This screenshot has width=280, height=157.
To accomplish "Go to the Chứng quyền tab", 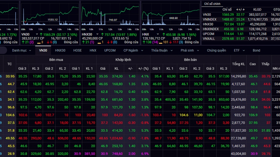I will point(216,50).
